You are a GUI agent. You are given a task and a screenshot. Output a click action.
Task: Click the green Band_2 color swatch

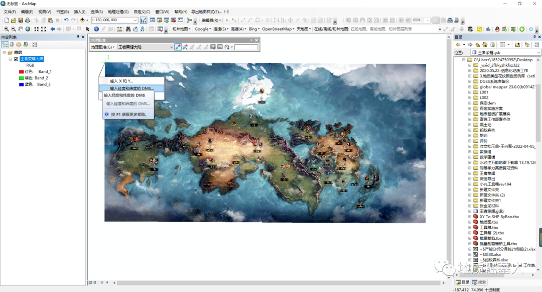pyautogui.click(x=21, y=78)
